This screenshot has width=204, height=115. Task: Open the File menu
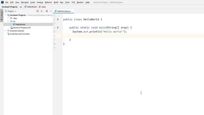tap(7, 2)
